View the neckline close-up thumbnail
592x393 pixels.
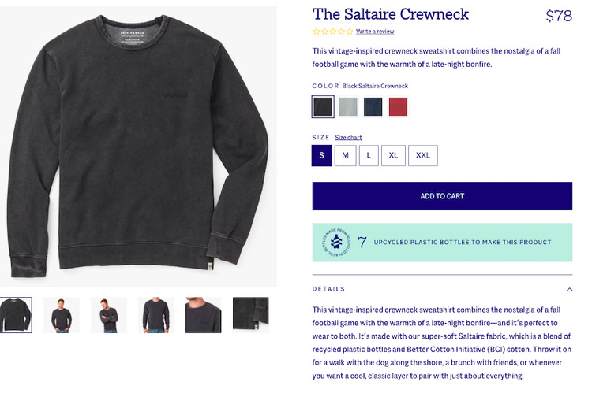(x=203, y=315)
